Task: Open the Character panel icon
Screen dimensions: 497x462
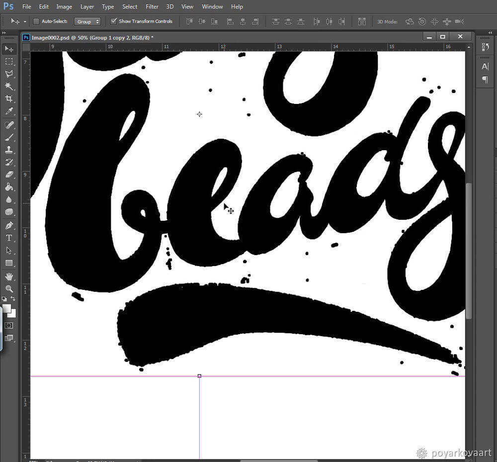Action: (485, 66)
